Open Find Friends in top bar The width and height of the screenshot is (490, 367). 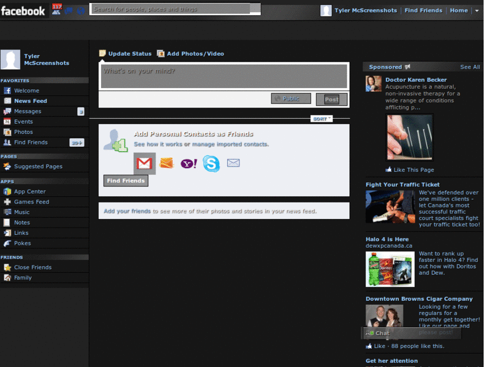pos(423,10)
